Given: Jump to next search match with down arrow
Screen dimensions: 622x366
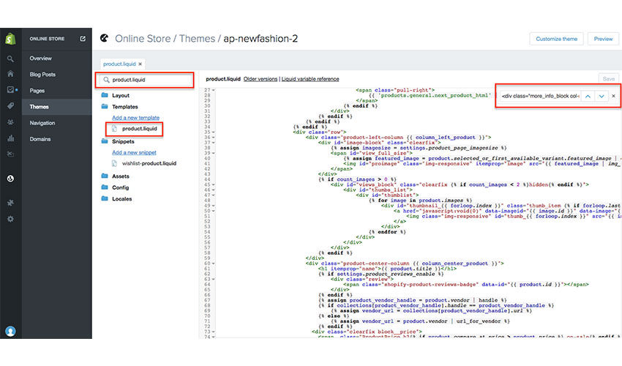Looking at the screenshot, I should click(601, 96).
